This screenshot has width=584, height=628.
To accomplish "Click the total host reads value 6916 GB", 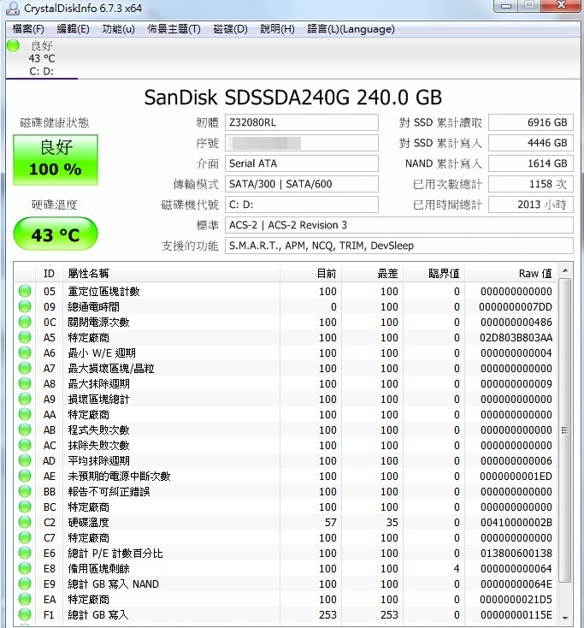I will point(531,122).
